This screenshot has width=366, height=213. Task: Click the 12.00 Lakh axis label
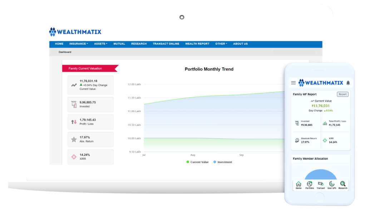coord(134,84)
